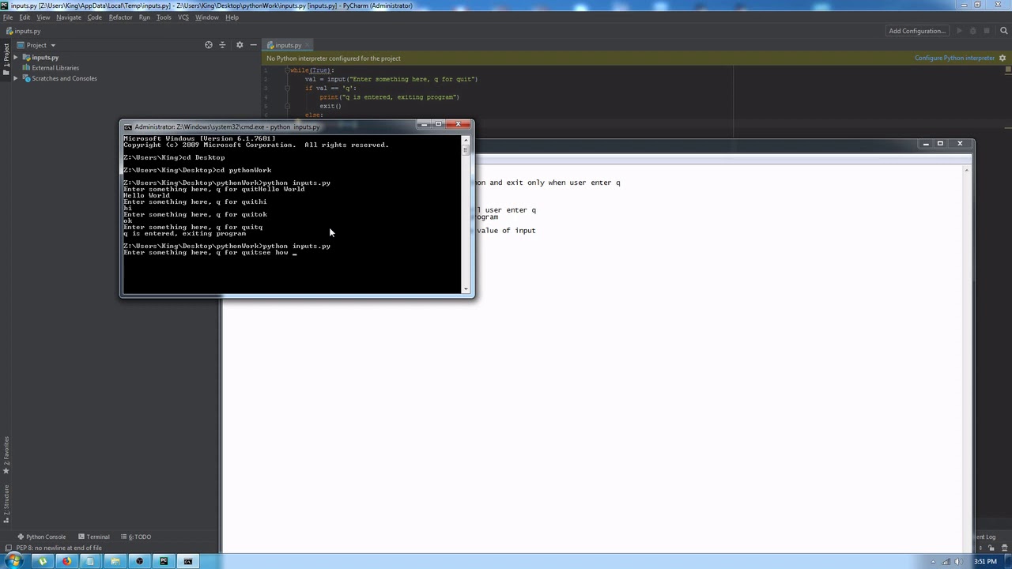Screen dimensions: 1012x569
Task: Open the Run menu
Action: point(145,17)
